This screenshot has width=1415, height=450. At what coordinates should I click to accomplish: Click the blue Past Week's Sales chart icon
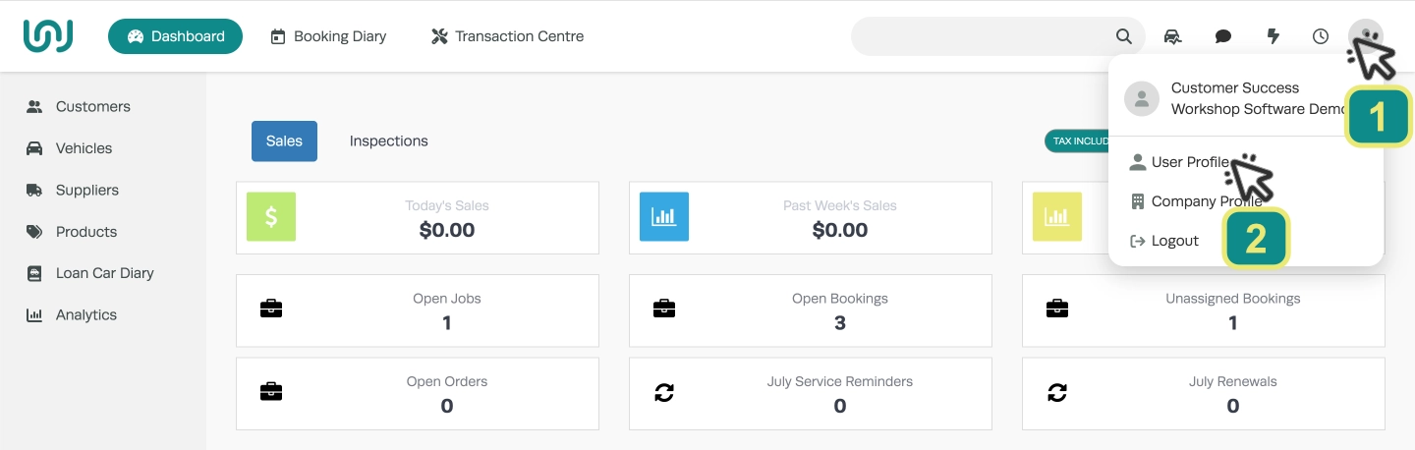pyautogui.click(x=664, y=217)
